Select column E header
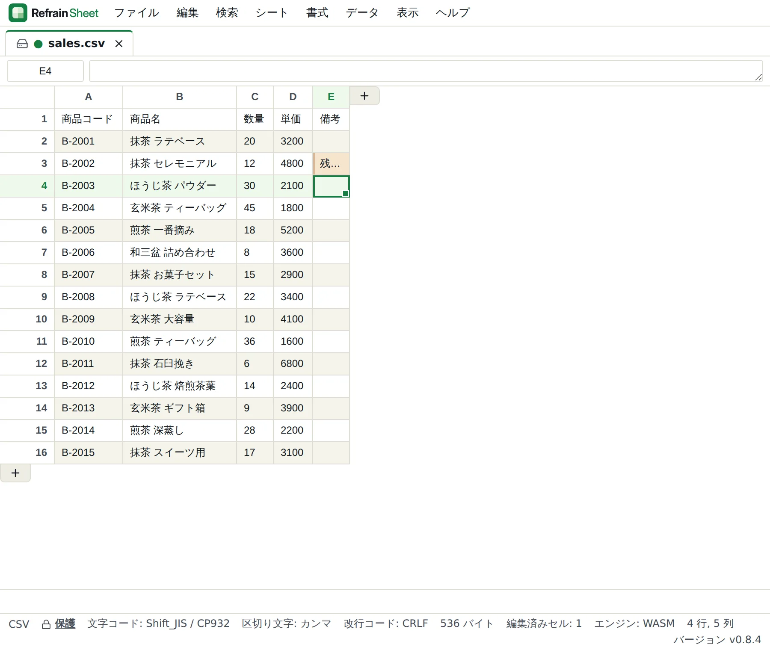Image resolution: width=770 pixels, height=650 pixels. click(x=331, y=97)
